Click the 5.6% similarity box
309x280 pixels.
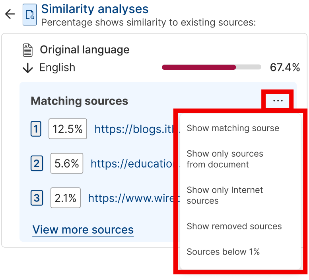coord(66,164)
